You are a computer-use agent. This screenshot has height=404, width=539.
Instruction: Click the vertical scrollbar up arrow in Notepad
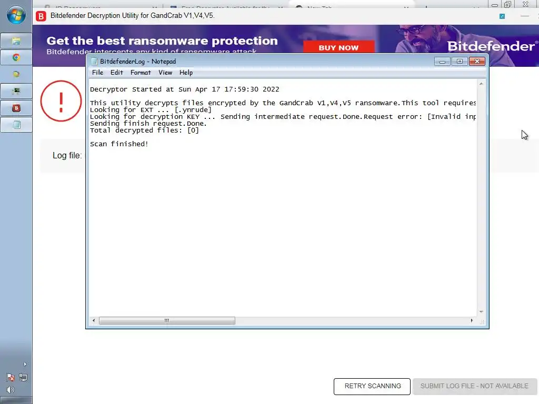[x=481, y=84]
